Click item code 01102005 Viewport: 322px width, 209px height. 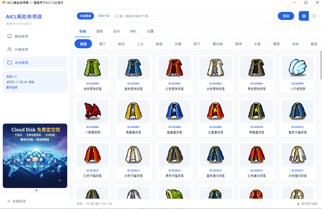pyautogui.click(x=297, y=84)
